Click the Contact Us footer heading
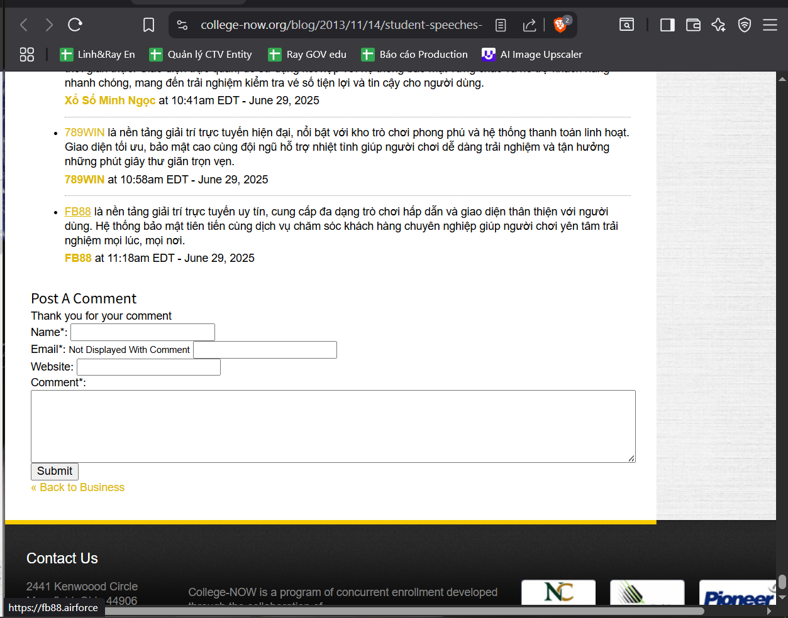 click(62, 558)
